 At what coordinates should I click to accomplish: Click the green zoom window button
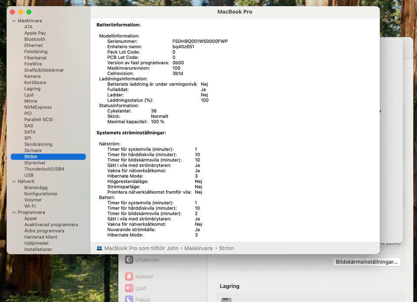tap(29, 12)
